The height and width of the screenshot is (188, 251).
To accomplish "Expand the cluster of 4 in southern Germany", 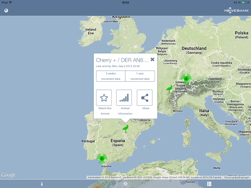I will coord(186,79).
